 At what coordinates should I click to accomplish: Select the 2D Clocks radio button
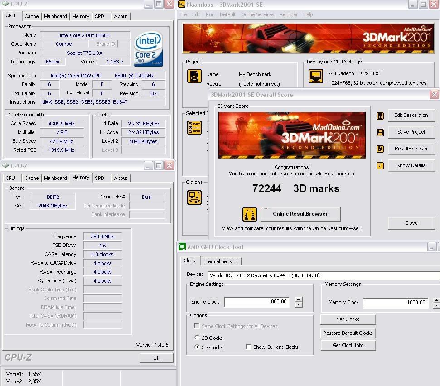[x=197, y=338]
